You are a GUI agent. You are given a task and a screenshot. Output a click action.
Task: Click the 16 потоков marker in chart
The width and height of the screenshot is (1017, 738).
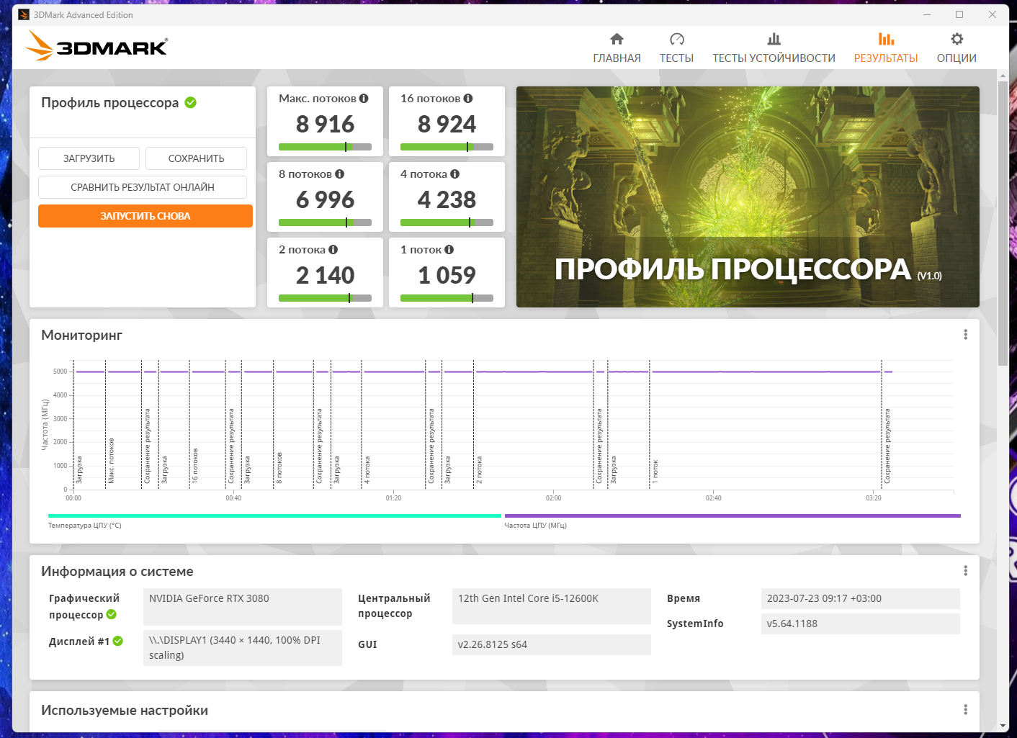click(x=194, y=465)
